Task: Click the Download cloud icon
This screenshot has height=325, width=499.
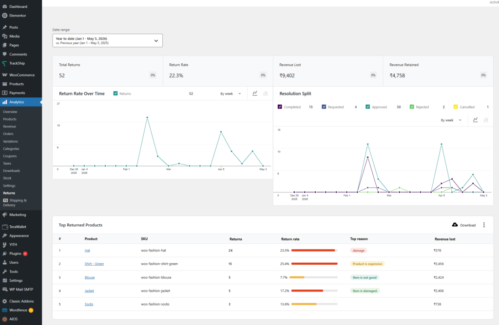Action: [x=455, y=225]
